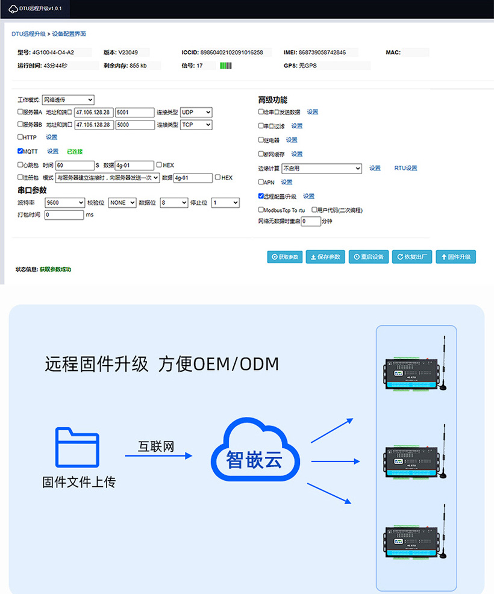The width and height of the screenshot is (494, 594).
Task: Expand the 边缘计算 dropdown
Action: pyautogui.click(x=322, y=169)
